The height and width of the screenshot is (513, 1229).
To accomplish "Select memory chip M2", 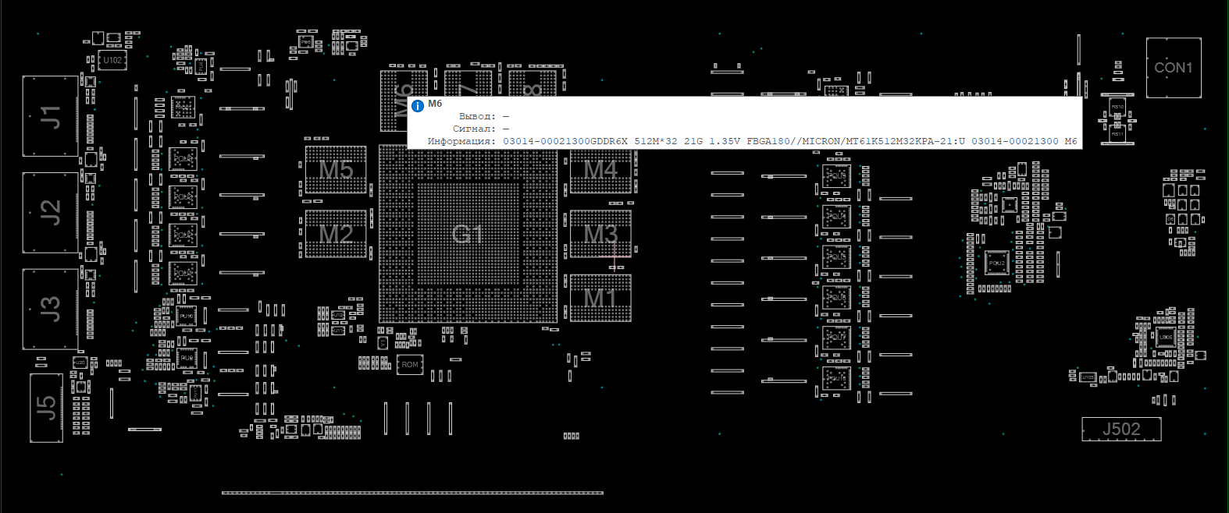I will coord(336,234).
